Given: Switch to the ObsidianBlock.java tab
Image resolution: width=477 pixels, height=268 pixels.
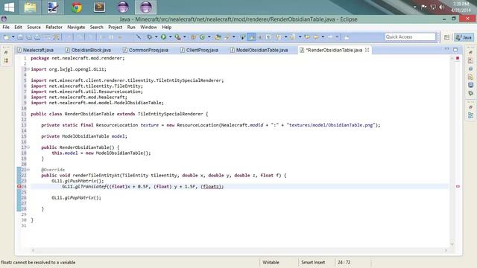Looking at the screenshot, I should tap(89, 50).
